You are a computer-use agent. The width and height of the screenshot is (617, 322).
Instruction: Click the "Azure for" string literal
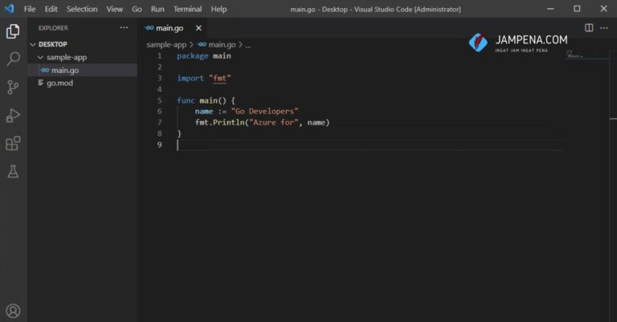tap(274, 123)
